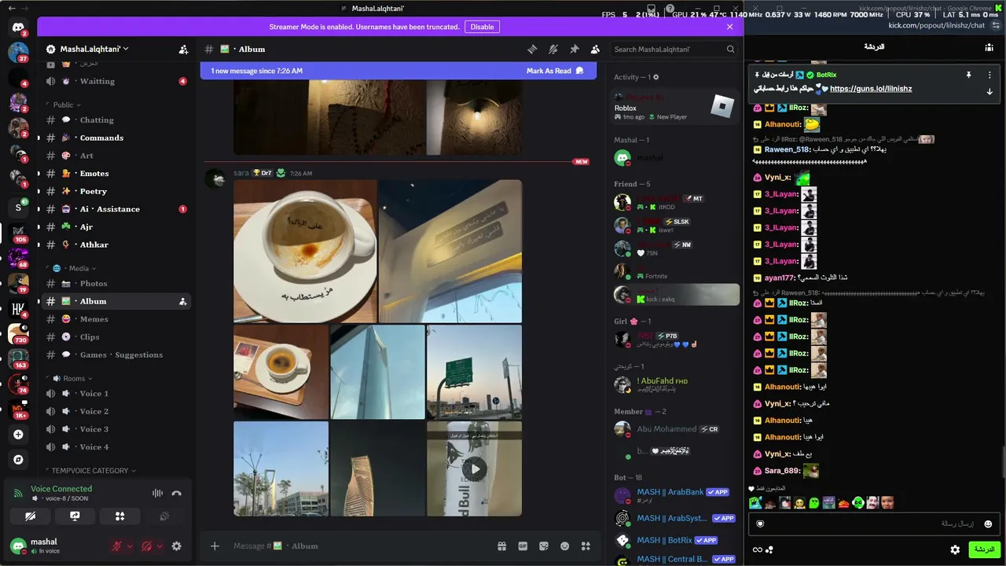This screenshot has height=566, width=1006.
Task: Focus the Kick chat message input
Action: [x=874, y=524]
